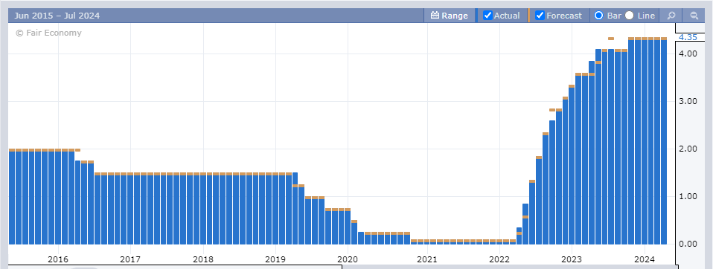The image size is (713, 269).
Task: Click the zoom in magnifier icon
Action: pos(671,16)
